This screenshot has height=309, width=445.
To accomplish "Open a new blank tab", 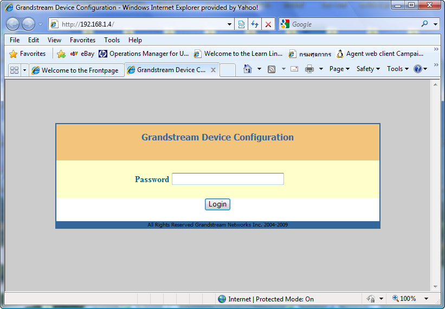I will [x=228, y=70].
